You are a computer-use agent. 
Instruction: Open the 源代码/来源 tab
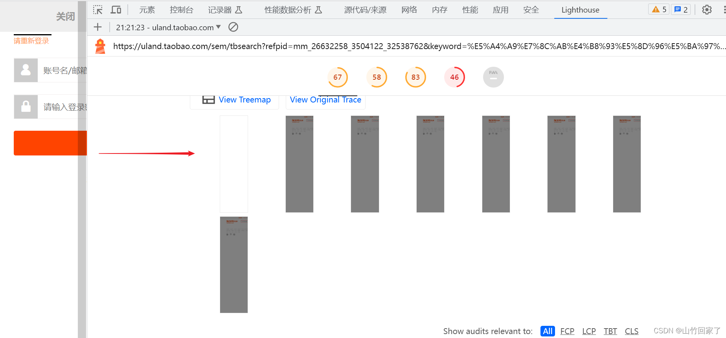click(365, 10)
